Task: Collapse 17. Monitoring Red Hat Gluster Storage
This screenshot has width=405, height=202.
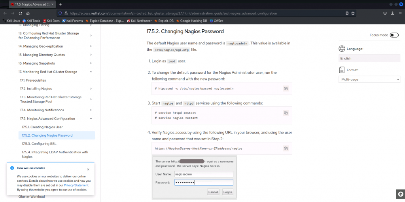Action: [x=91, y=72]
